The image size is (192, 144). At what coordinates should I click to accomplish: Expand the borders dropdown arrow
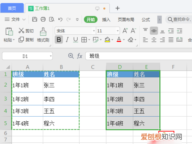[x=89, y=40]
